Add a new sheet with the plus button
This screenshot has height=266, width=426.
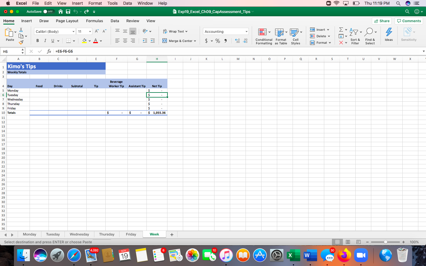tap(172, 234)
